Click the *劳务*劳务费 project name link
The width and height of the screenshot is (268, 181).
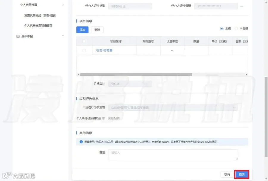coord(104,50)
